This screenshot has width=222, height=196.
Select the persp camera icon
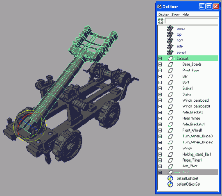coord(170,28)
